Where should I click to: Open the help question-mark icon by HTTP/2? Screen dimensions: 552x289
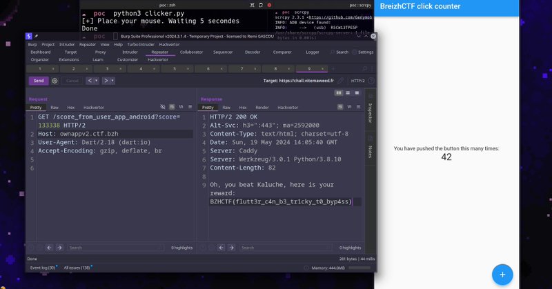click(x=371, y=81)
